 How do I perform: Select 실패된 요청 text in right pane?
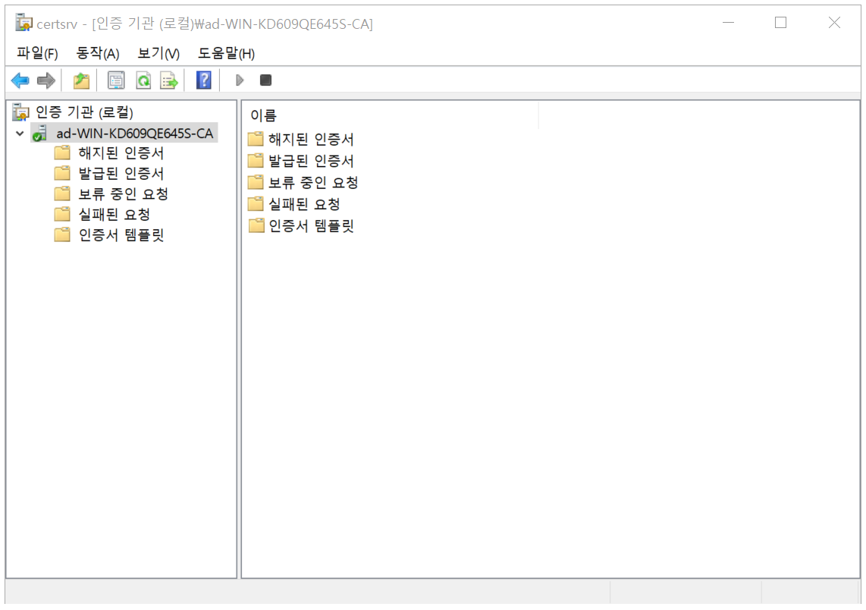304,204
